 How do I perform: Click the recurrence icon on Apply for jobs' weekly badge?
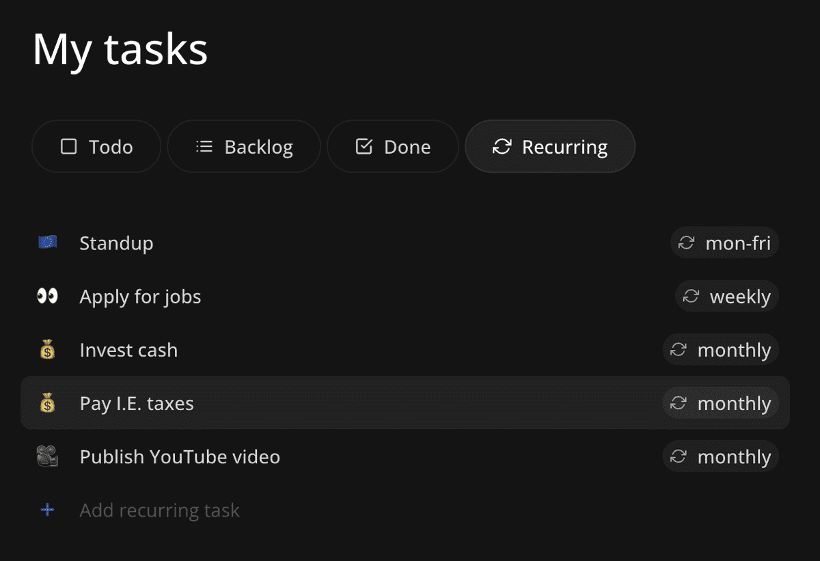tap(691, 297)
